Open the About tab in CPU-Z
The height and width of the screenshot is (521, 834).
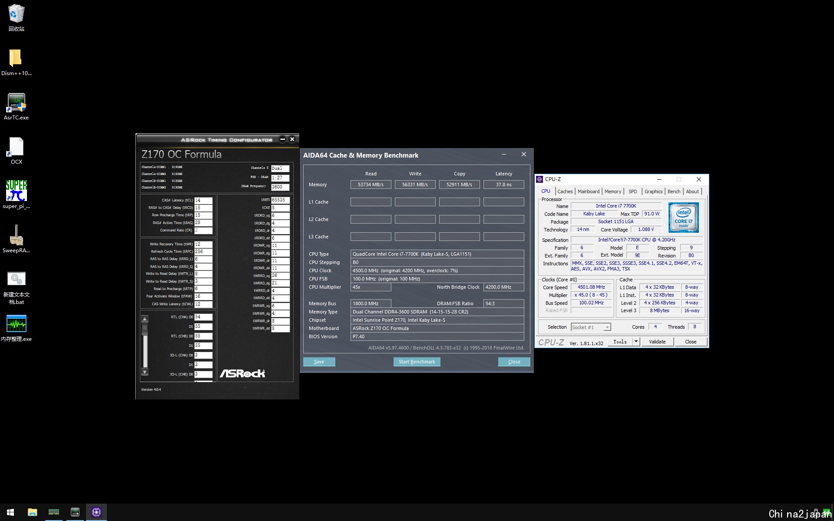(692, 191)
